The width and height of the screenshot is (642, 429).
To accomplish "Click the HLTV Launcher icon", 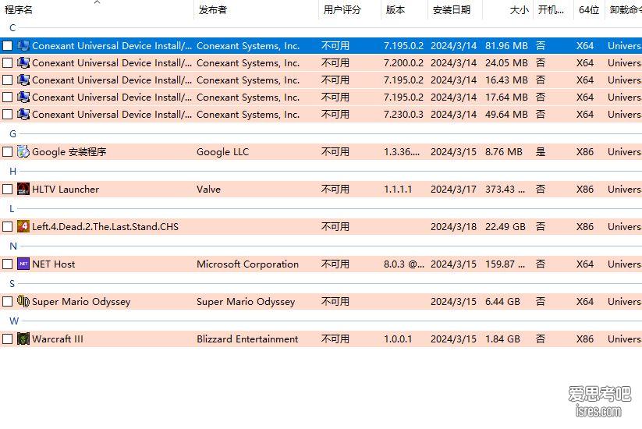I will click(23, 189).
